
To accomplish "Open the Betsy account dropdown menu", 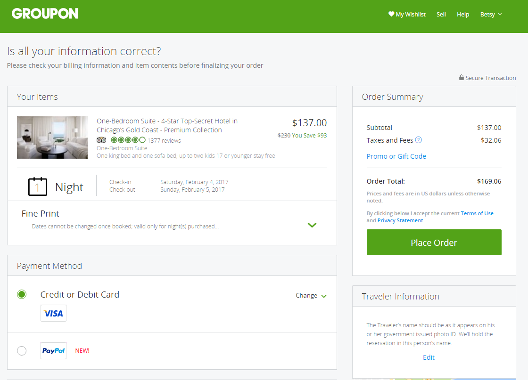I will (x=491, y=14).
